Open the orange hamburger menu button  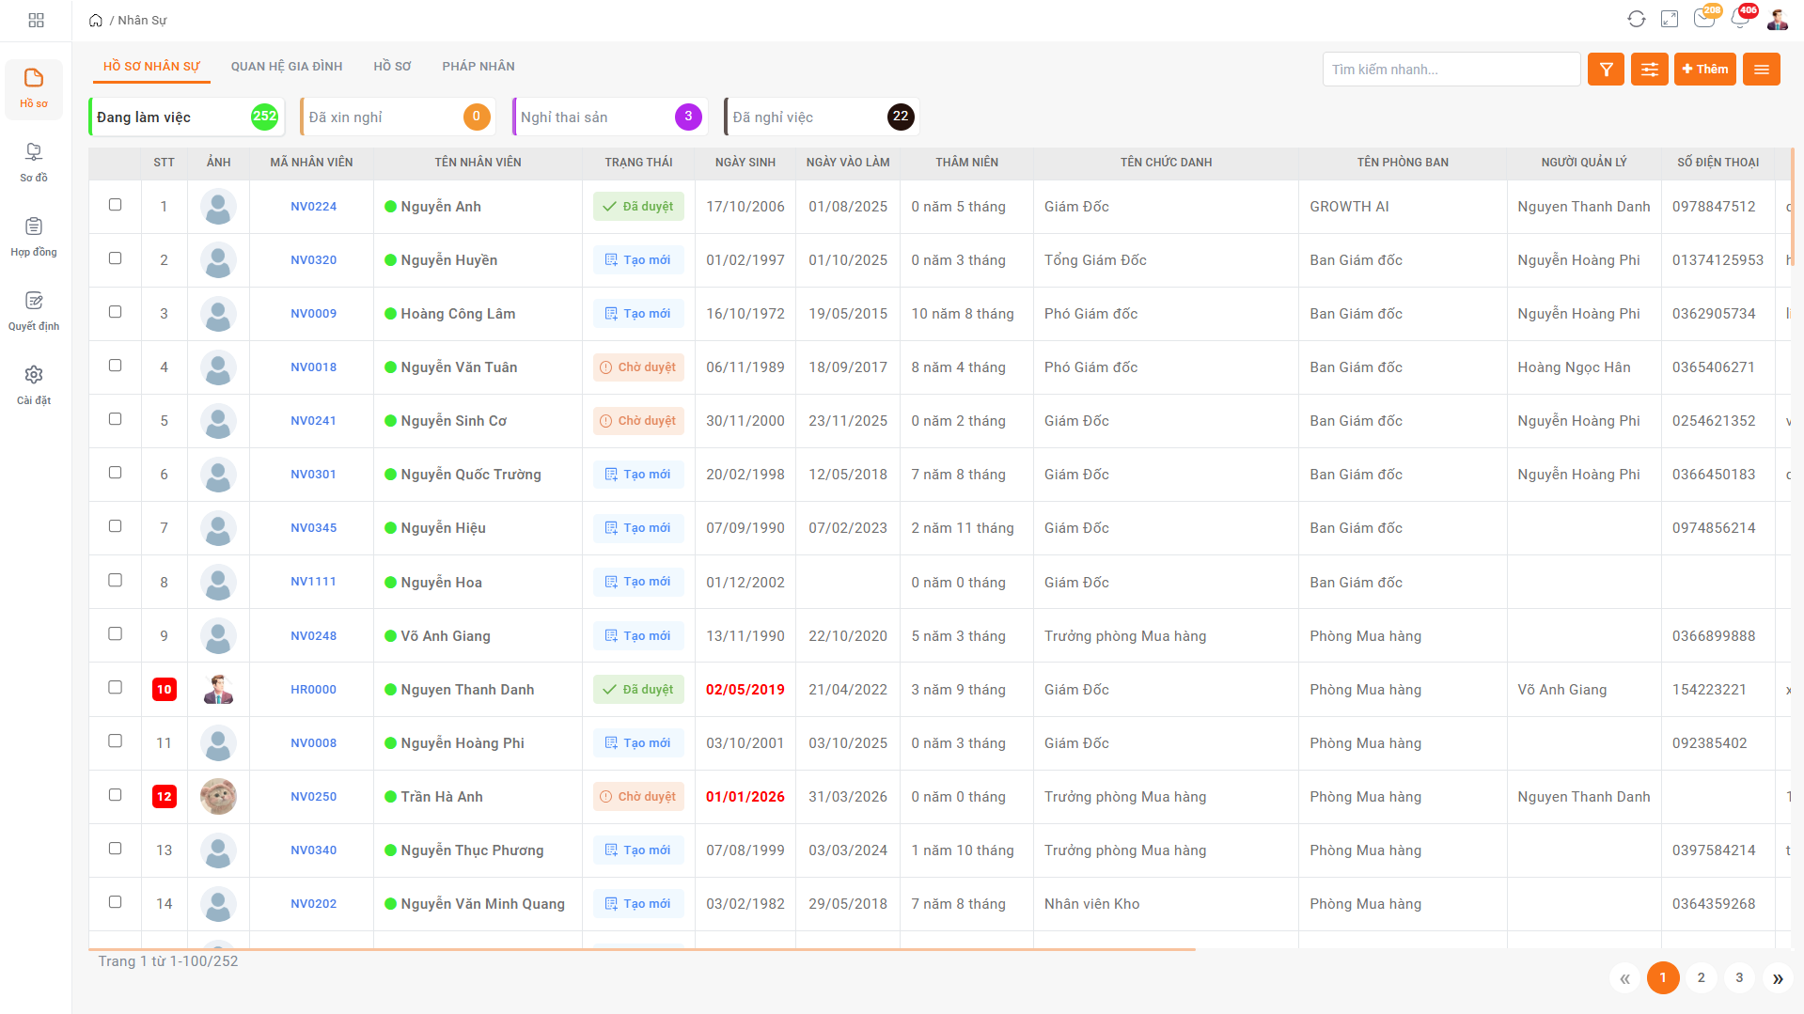(1761, 70)
